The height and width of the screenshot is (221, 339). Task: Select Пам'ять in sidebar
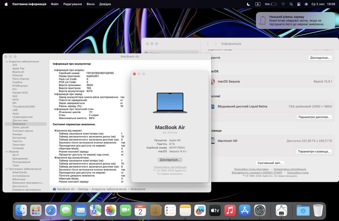coord(17,141)
